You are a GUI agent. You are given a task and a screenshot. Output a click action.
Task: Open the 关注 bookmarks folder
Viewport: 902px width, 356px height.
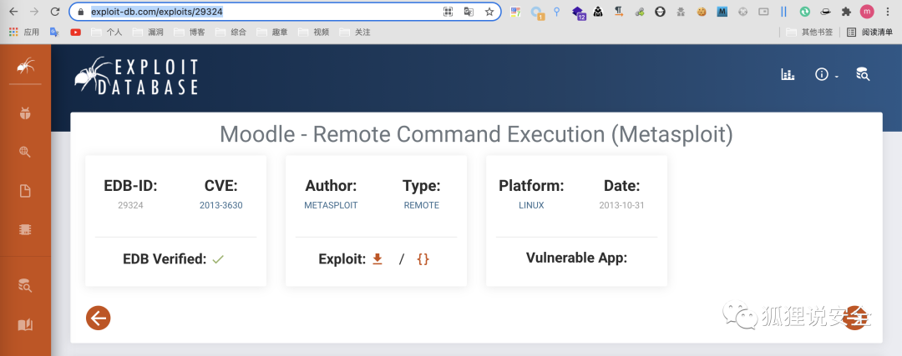point(356,33)
